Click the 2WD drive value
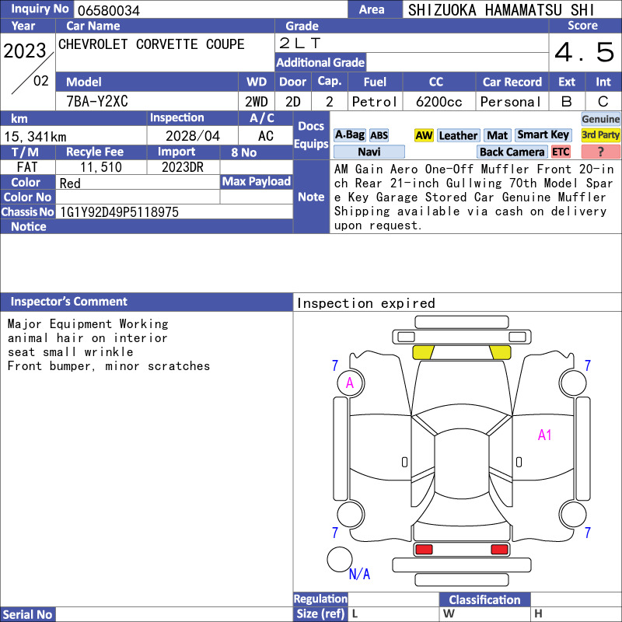Viewport: 622px width, 622px height. coord(257,102)
